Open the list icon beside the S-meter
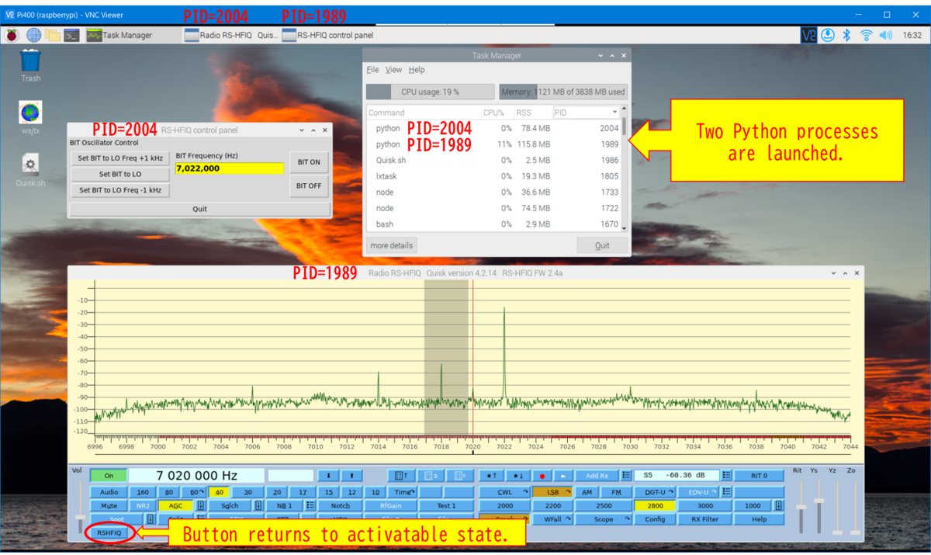 pyautogui.click(x=726, y=475)
